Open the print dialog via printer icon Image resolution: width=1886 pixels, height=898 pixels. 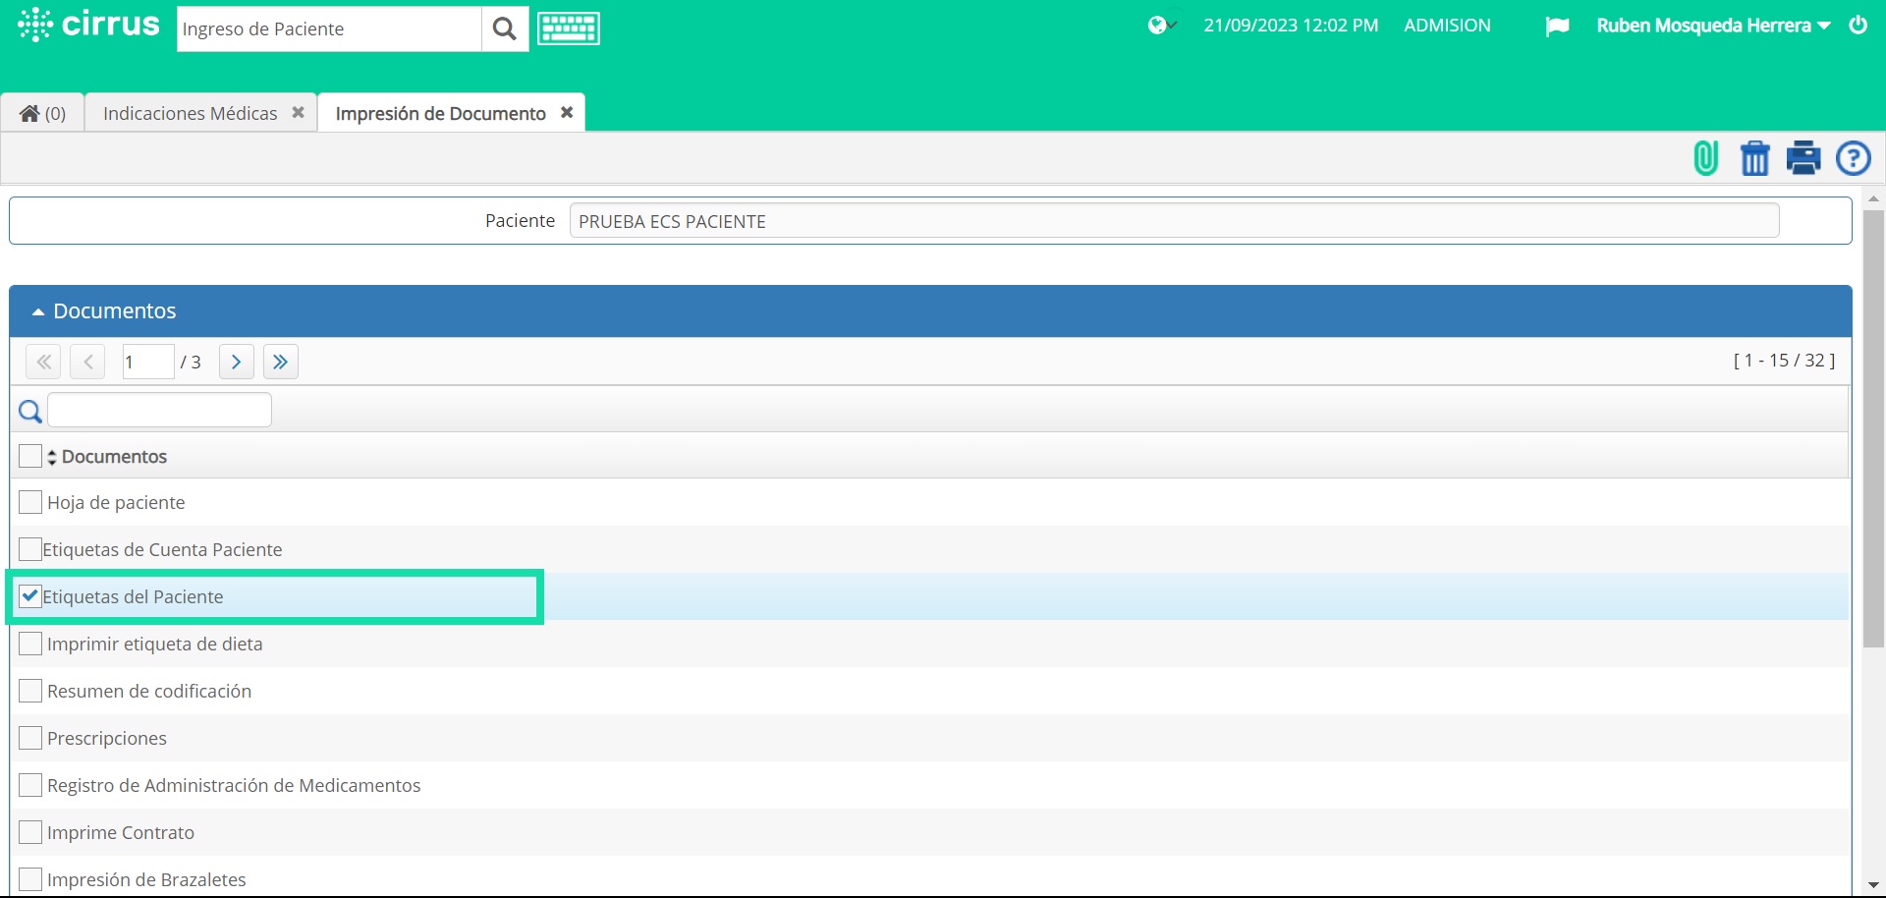1803,158
